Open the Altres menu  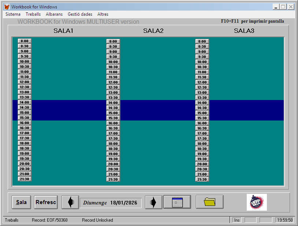103,14
